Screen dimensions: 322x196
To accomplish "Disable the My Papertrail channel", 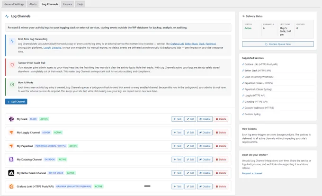I will coord(205,146).
